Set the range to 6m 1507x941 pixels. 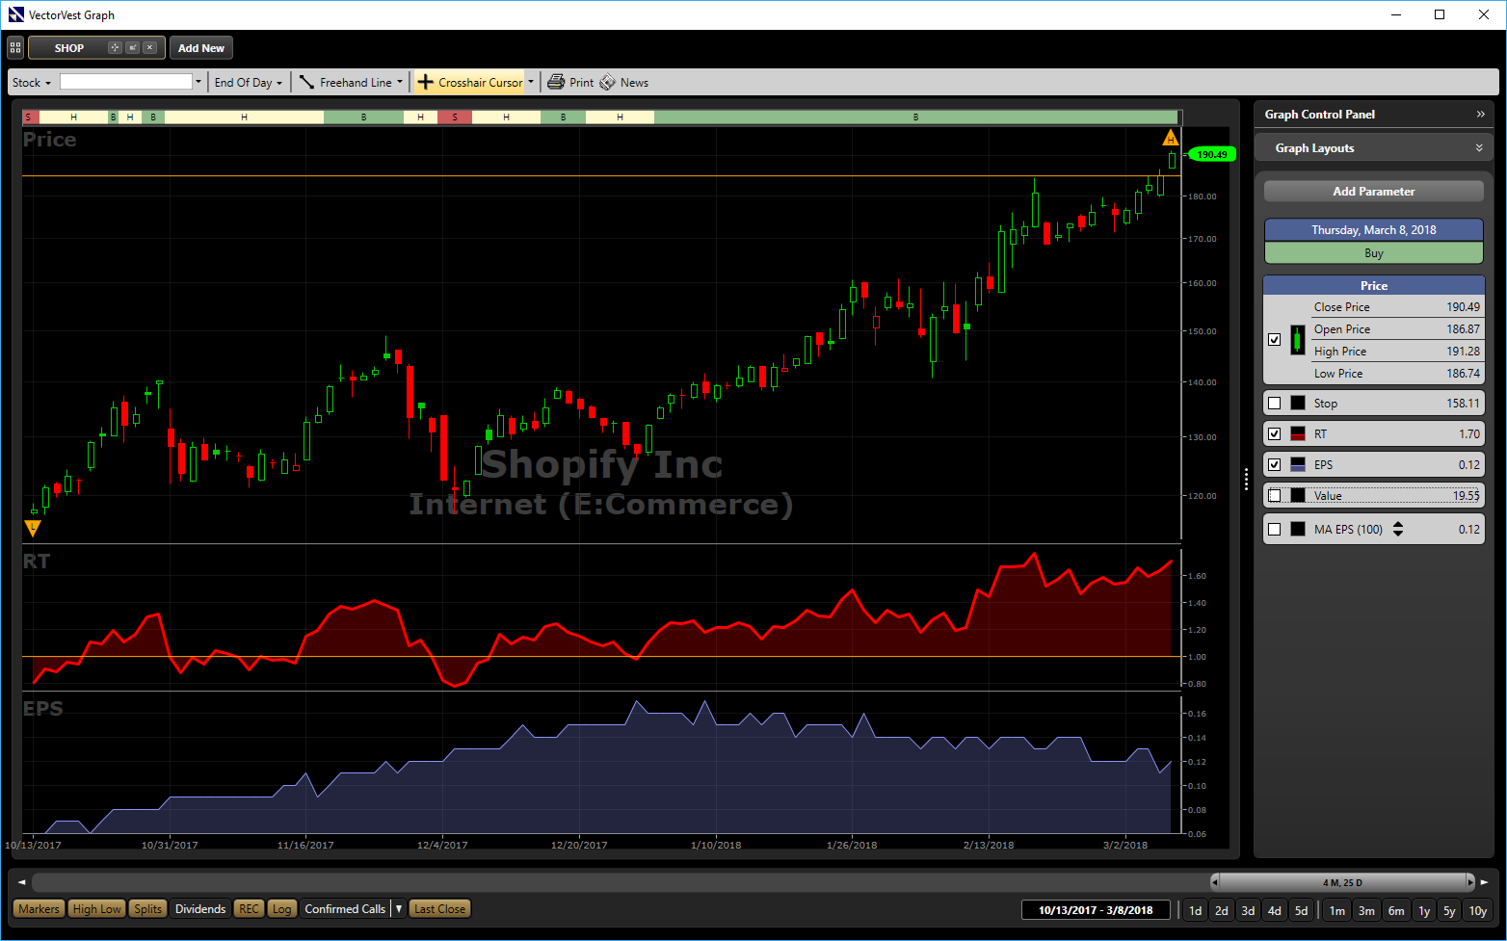(x=1396, y=910)
